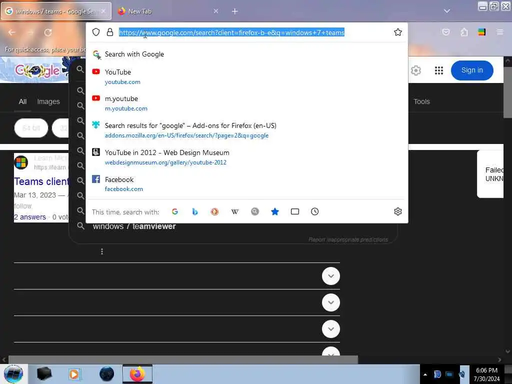Select the All results tab
The image size is (512, 384).
22,101
